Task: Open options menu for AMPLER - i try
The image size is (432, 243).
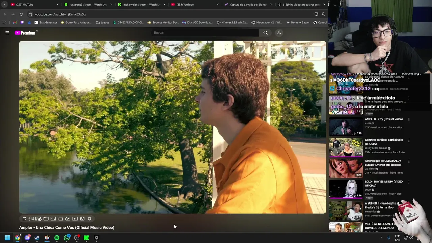Action: 409,119
